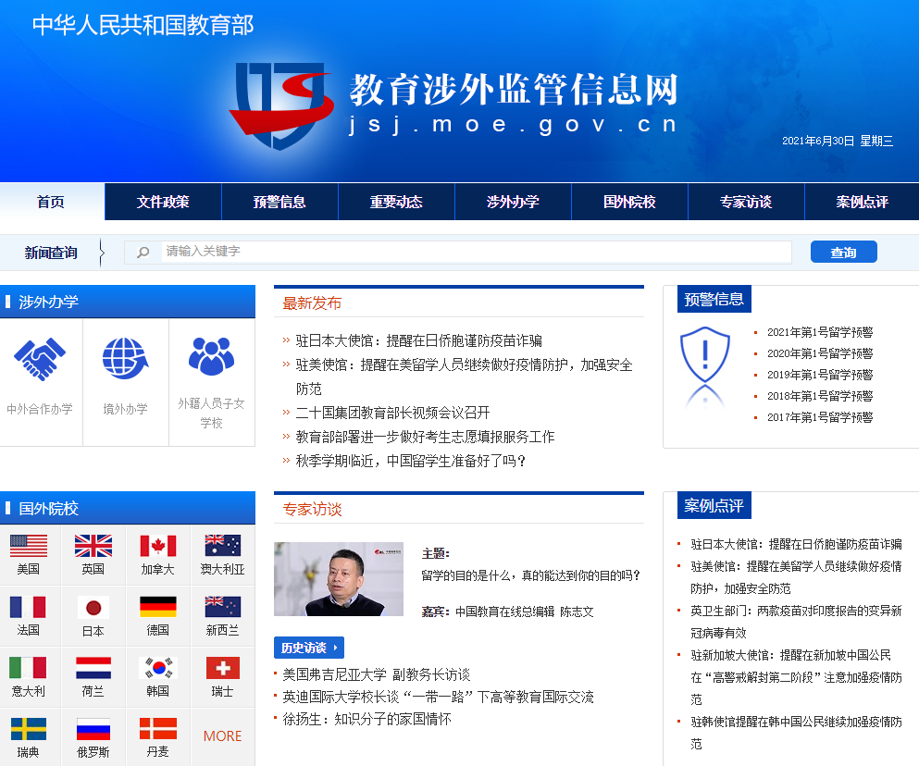Select the 日本 flag

pos(93,608)
